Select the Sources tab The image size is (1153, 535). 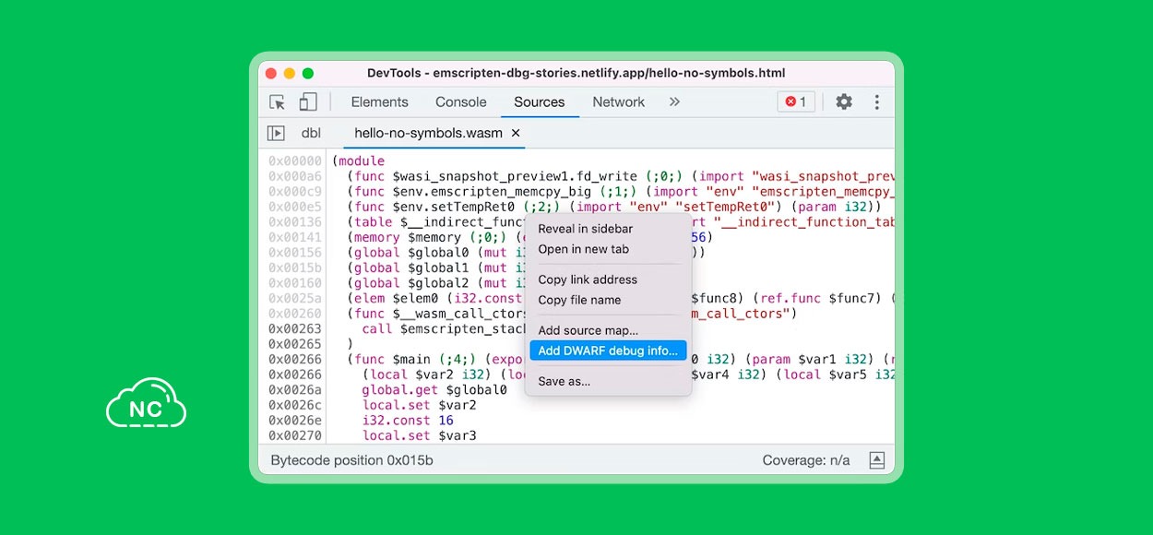pyautogui.click(x=540, y=102)
